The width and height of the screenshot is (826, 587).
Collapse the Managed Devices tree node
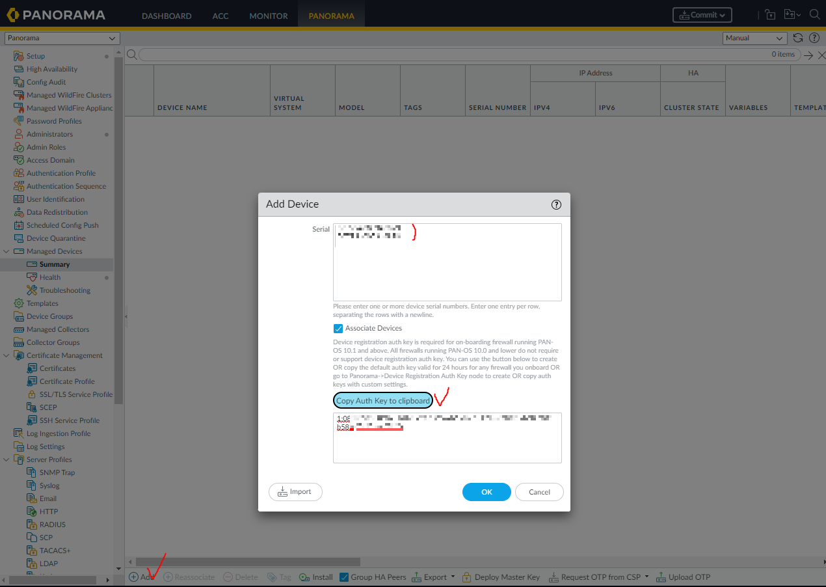pos(7,251)
